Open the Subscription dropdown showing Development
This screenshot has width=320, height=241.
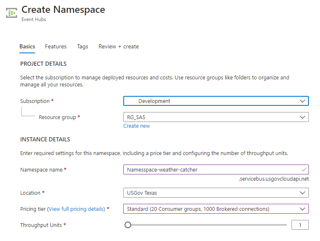216,101
